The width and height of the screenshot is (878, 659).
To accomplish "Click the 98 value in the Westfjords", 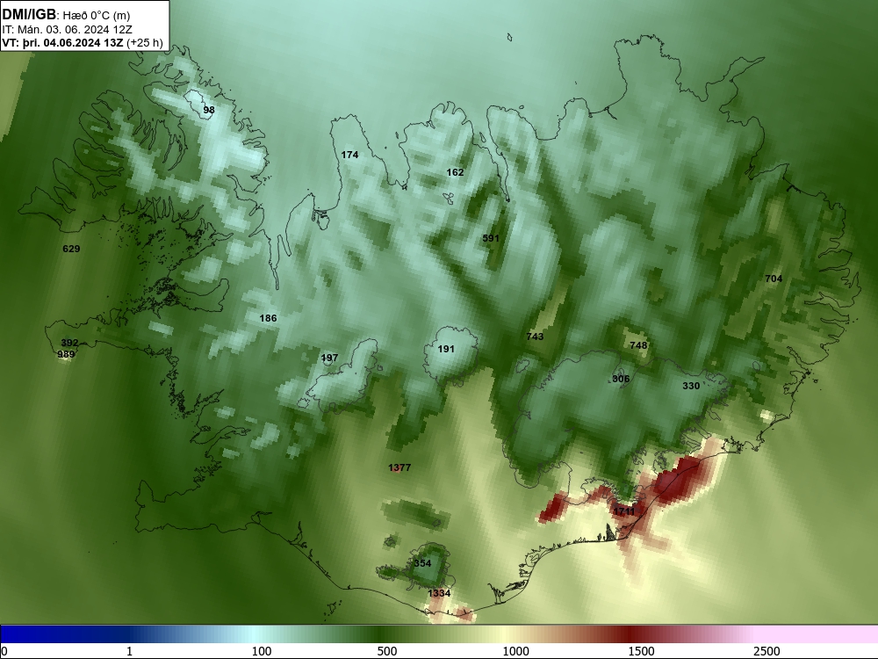I will pos(209,110).
